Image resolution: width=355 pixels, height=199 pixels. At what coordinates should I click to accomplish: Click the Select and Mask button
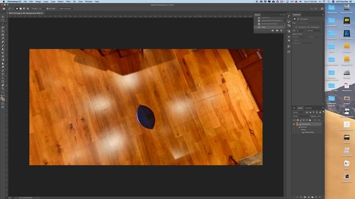[x=65, y=9]
